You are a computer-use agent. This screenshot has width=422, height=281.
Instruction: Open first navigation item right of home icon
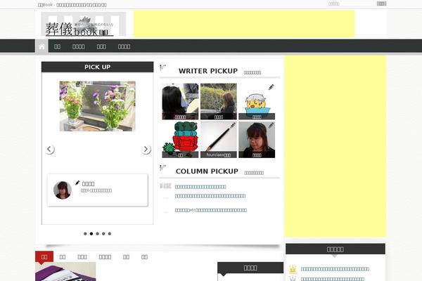pos(58,46)
